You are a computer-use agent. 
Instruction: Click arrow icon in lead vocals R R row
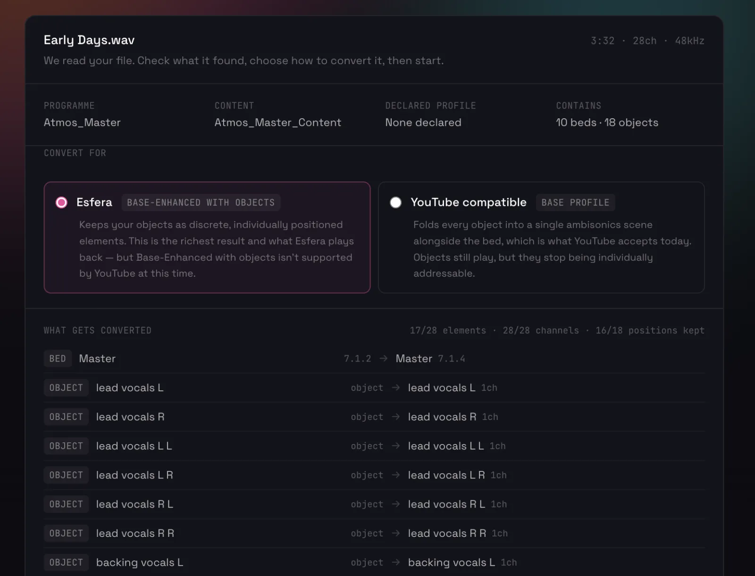(396, 533)
